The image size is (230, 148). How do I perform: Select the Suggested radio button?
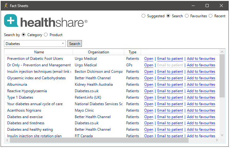click(x=143, y=16)
